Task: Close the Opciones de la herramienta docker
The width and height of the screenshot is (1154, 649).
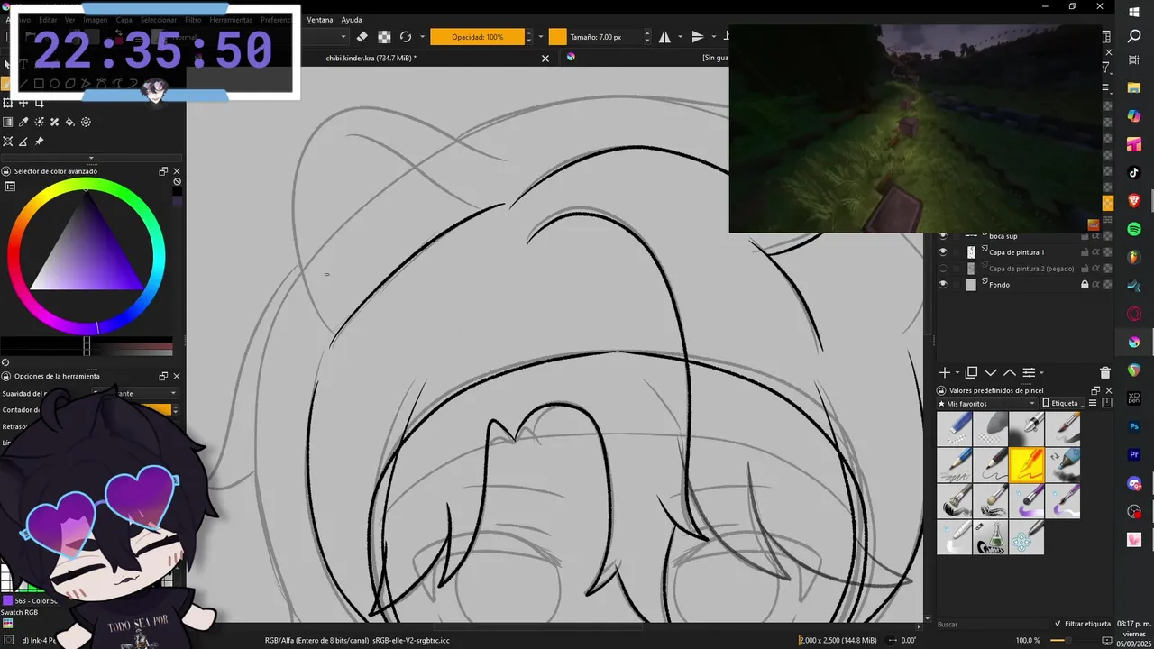Action: coord(177,376)
